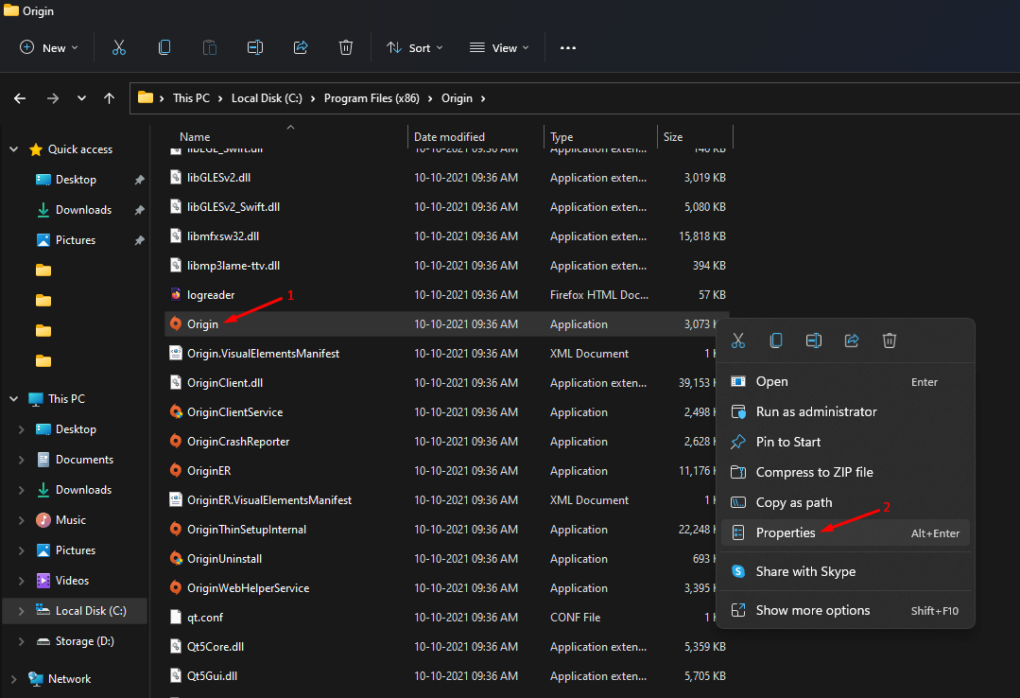1020x698 pixels.
Task: Sort by the Date modified column header
Action: (449, 137)
